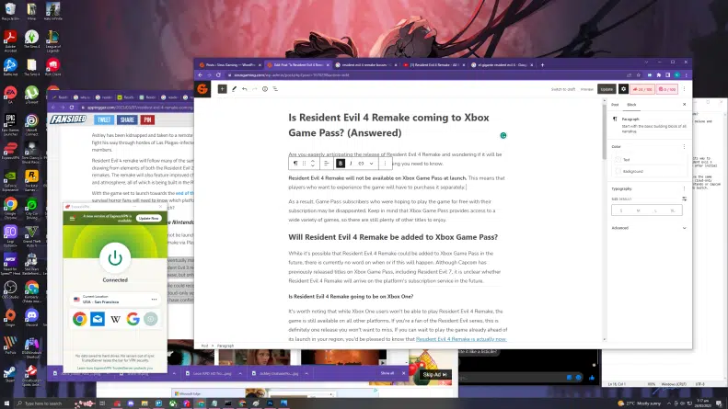Click Update Now in ExpressVPN banner

coord(148,219)
